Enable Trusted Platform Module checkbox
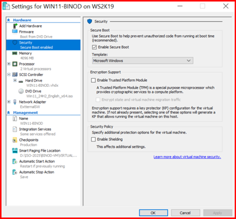The image size is (236, 219). click(93, 80)
